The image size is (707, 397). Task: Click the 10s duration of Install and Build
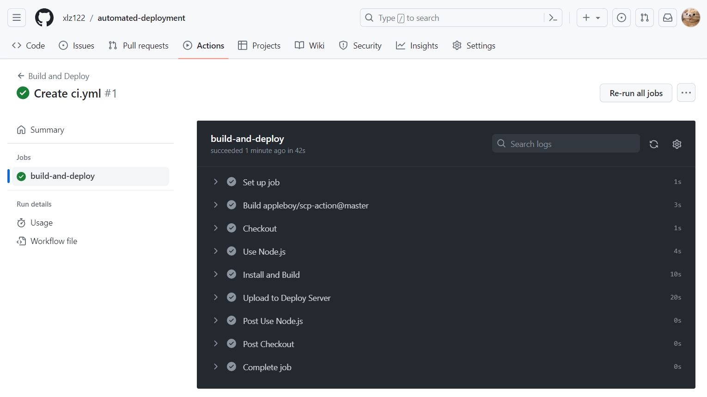click(x=676, y=274)
